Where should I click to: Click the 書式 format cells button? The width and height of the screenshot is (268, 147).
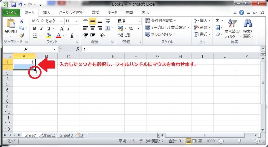pos(202,34)
